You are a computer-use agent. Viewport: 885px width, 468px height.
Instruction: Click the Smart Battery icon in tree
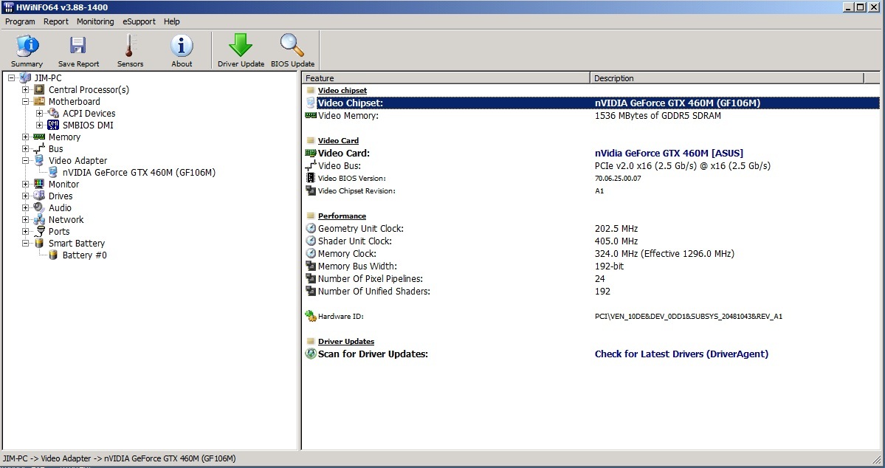pos(39,244)
